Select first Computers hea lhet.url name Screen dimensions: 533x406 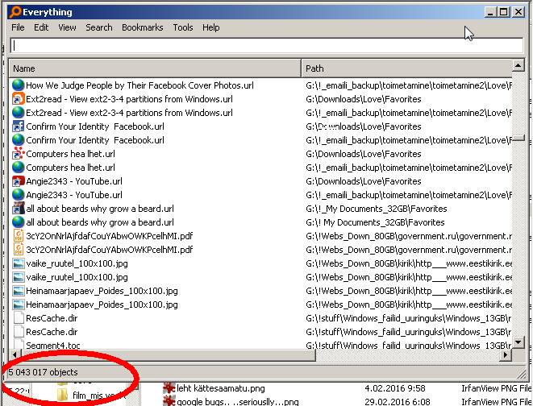pyautogui.click(x=70, y=154)
